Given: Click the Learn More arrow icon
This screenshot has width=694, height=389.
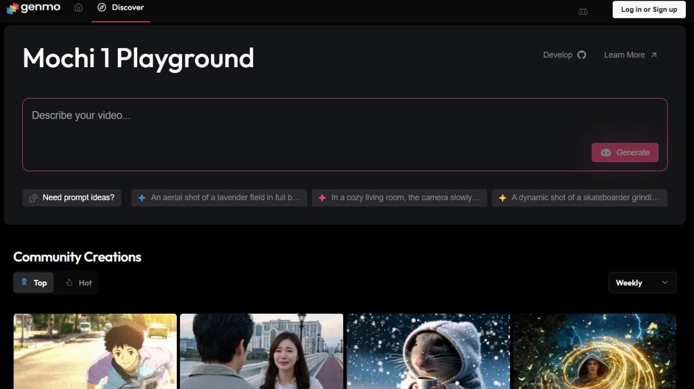Looking at the screenshot, I should 654,55.
